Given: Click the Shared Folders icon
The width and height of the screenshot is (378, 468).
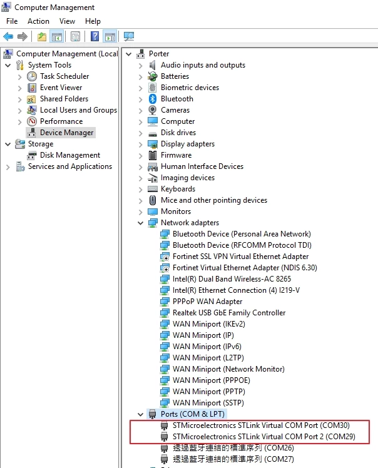Looking at the screenshot, I should [31, 99].
